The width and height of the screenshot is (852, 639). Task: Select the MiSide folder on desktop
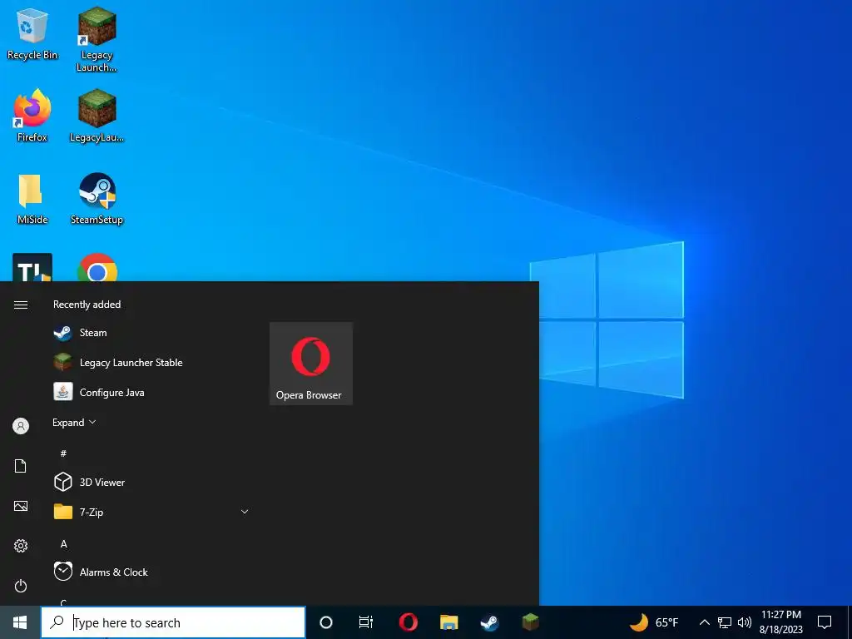(x=32, y=199)
